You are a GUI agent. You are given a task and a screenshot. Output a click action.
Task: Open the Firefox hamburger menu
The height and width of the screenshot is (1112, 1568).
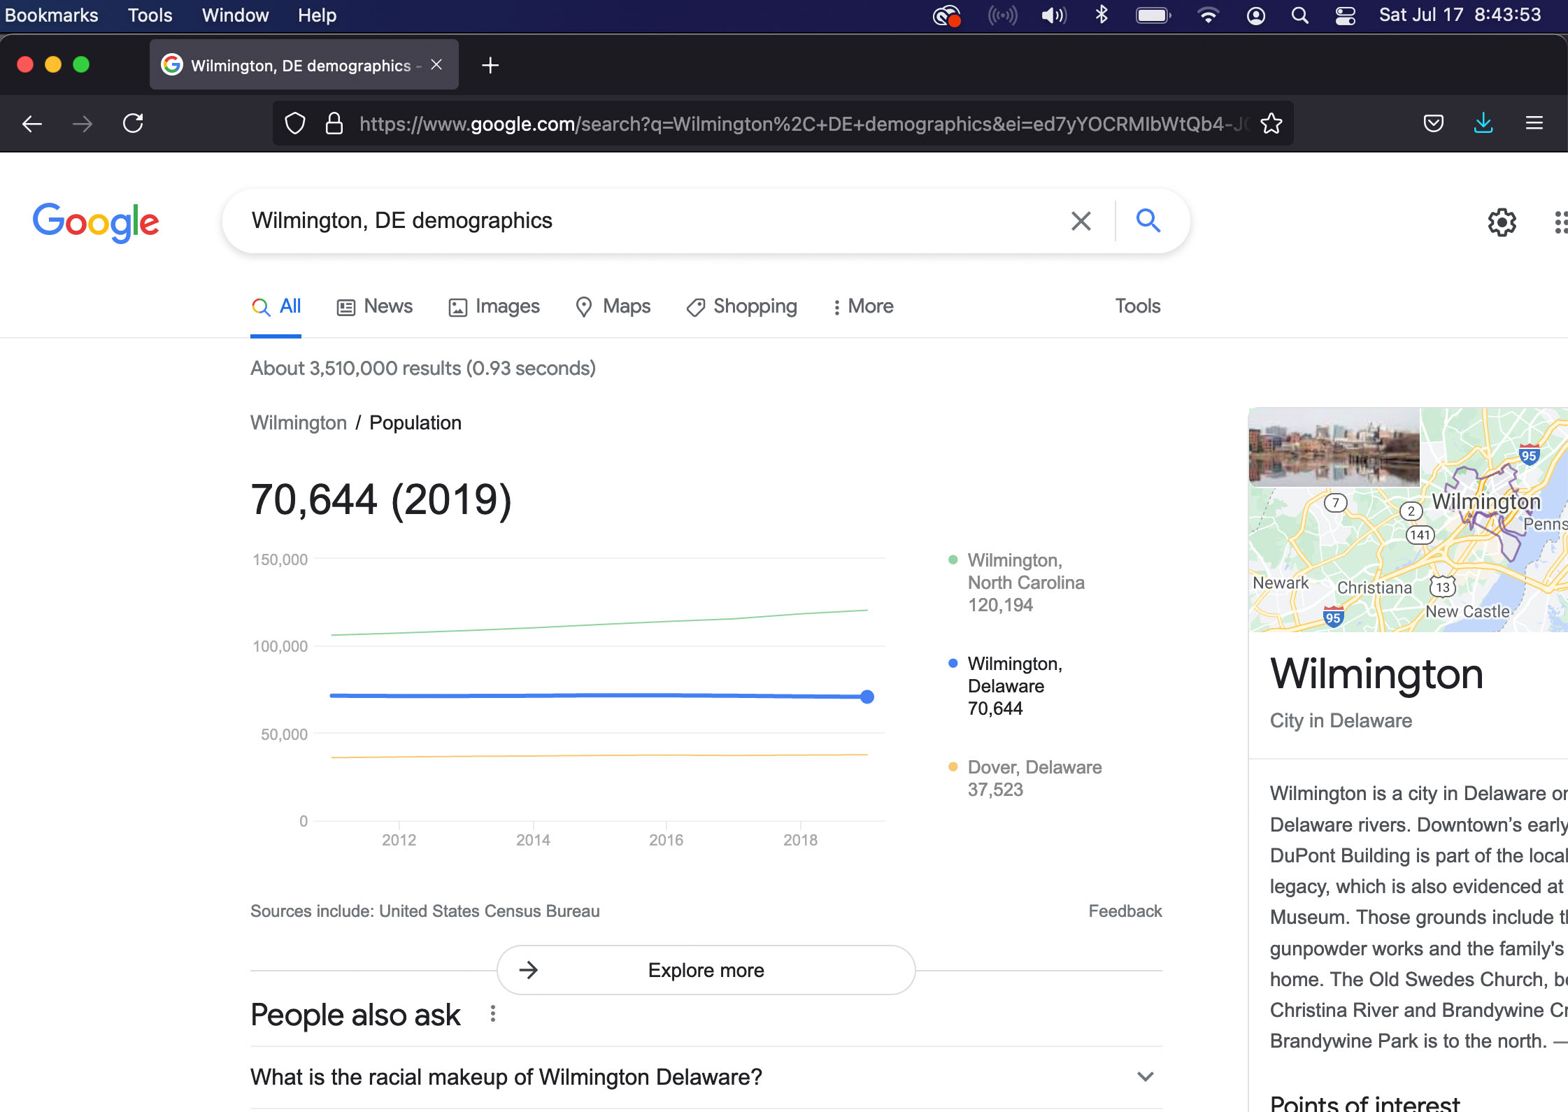coord(1534,124)
